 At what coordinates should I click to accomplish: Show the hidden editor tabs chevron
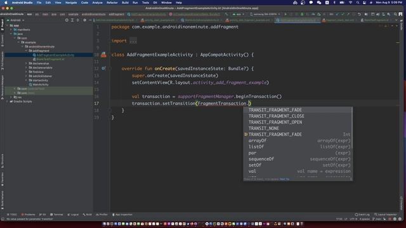(x=396, y=20)
